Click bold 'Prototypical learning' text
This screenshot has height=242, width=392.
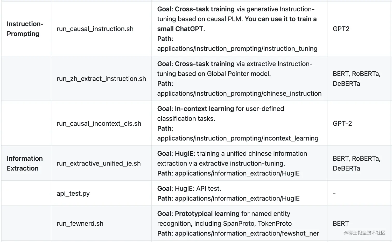[207, 213]
